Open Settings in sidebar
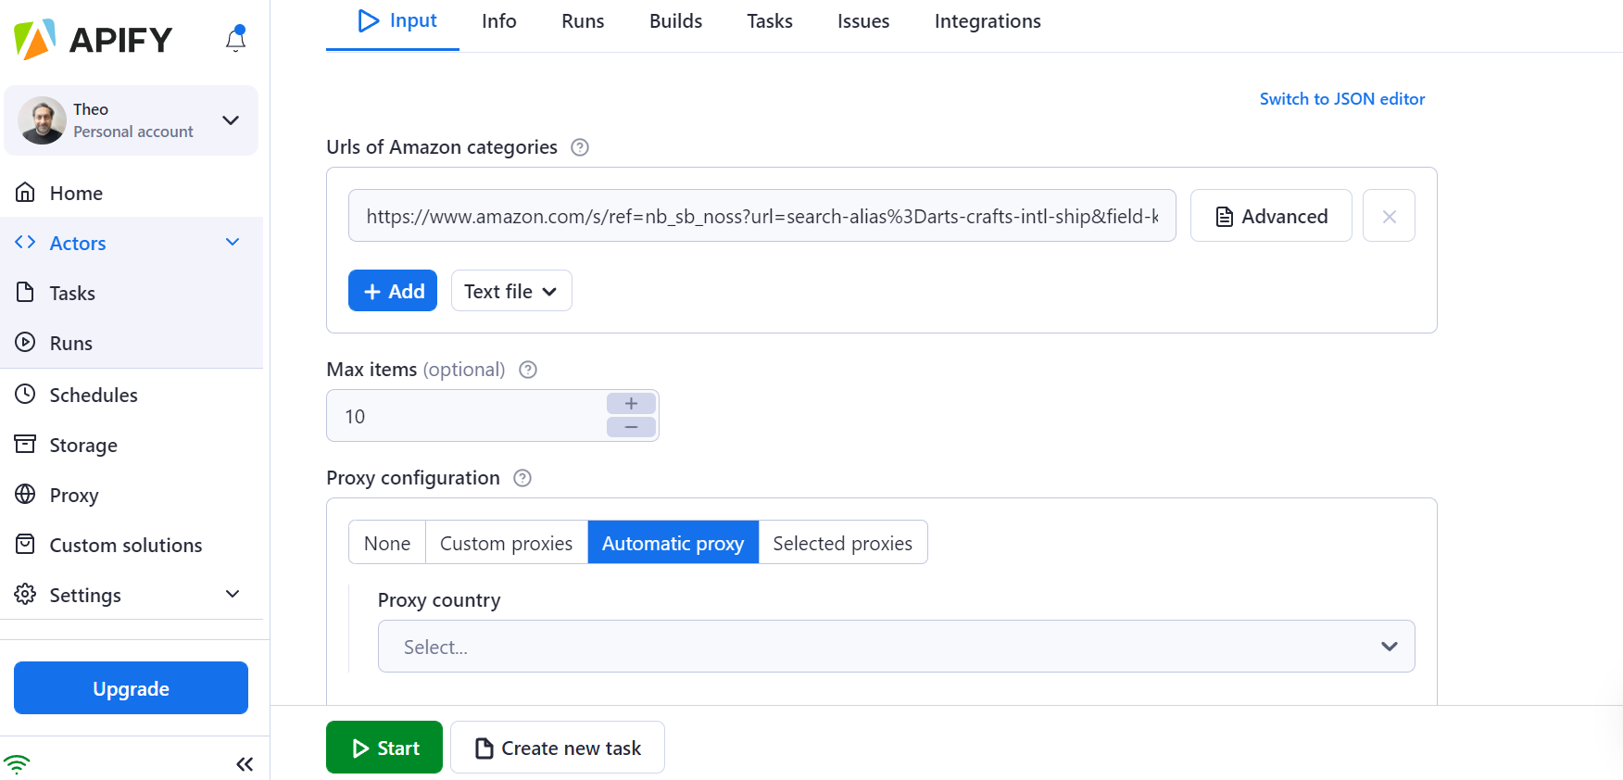The width and height of the screenshot is (1623, 780). [132, 595]
